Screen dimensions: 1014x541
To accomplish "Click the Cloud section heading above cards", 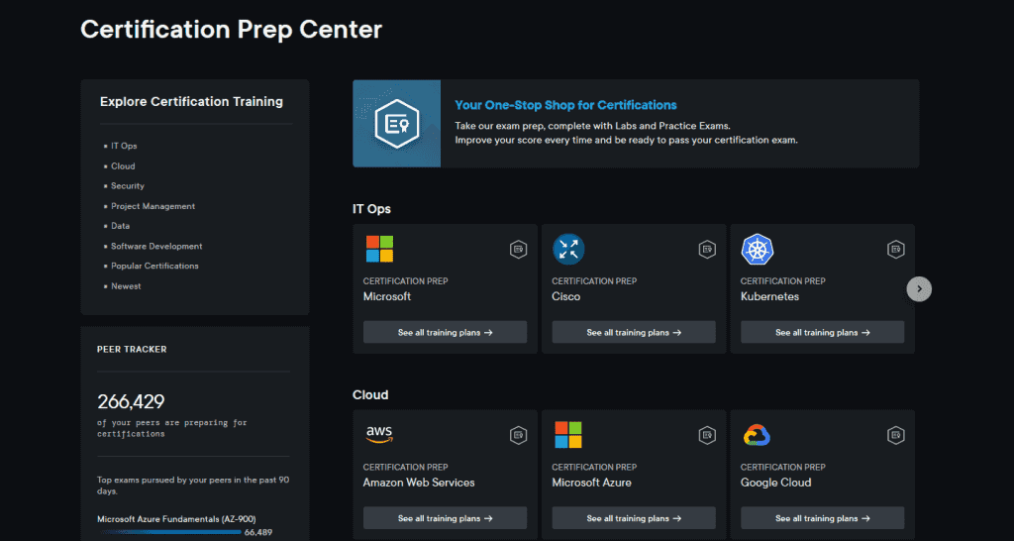I will pyautogui.click(x=370, y=394).
